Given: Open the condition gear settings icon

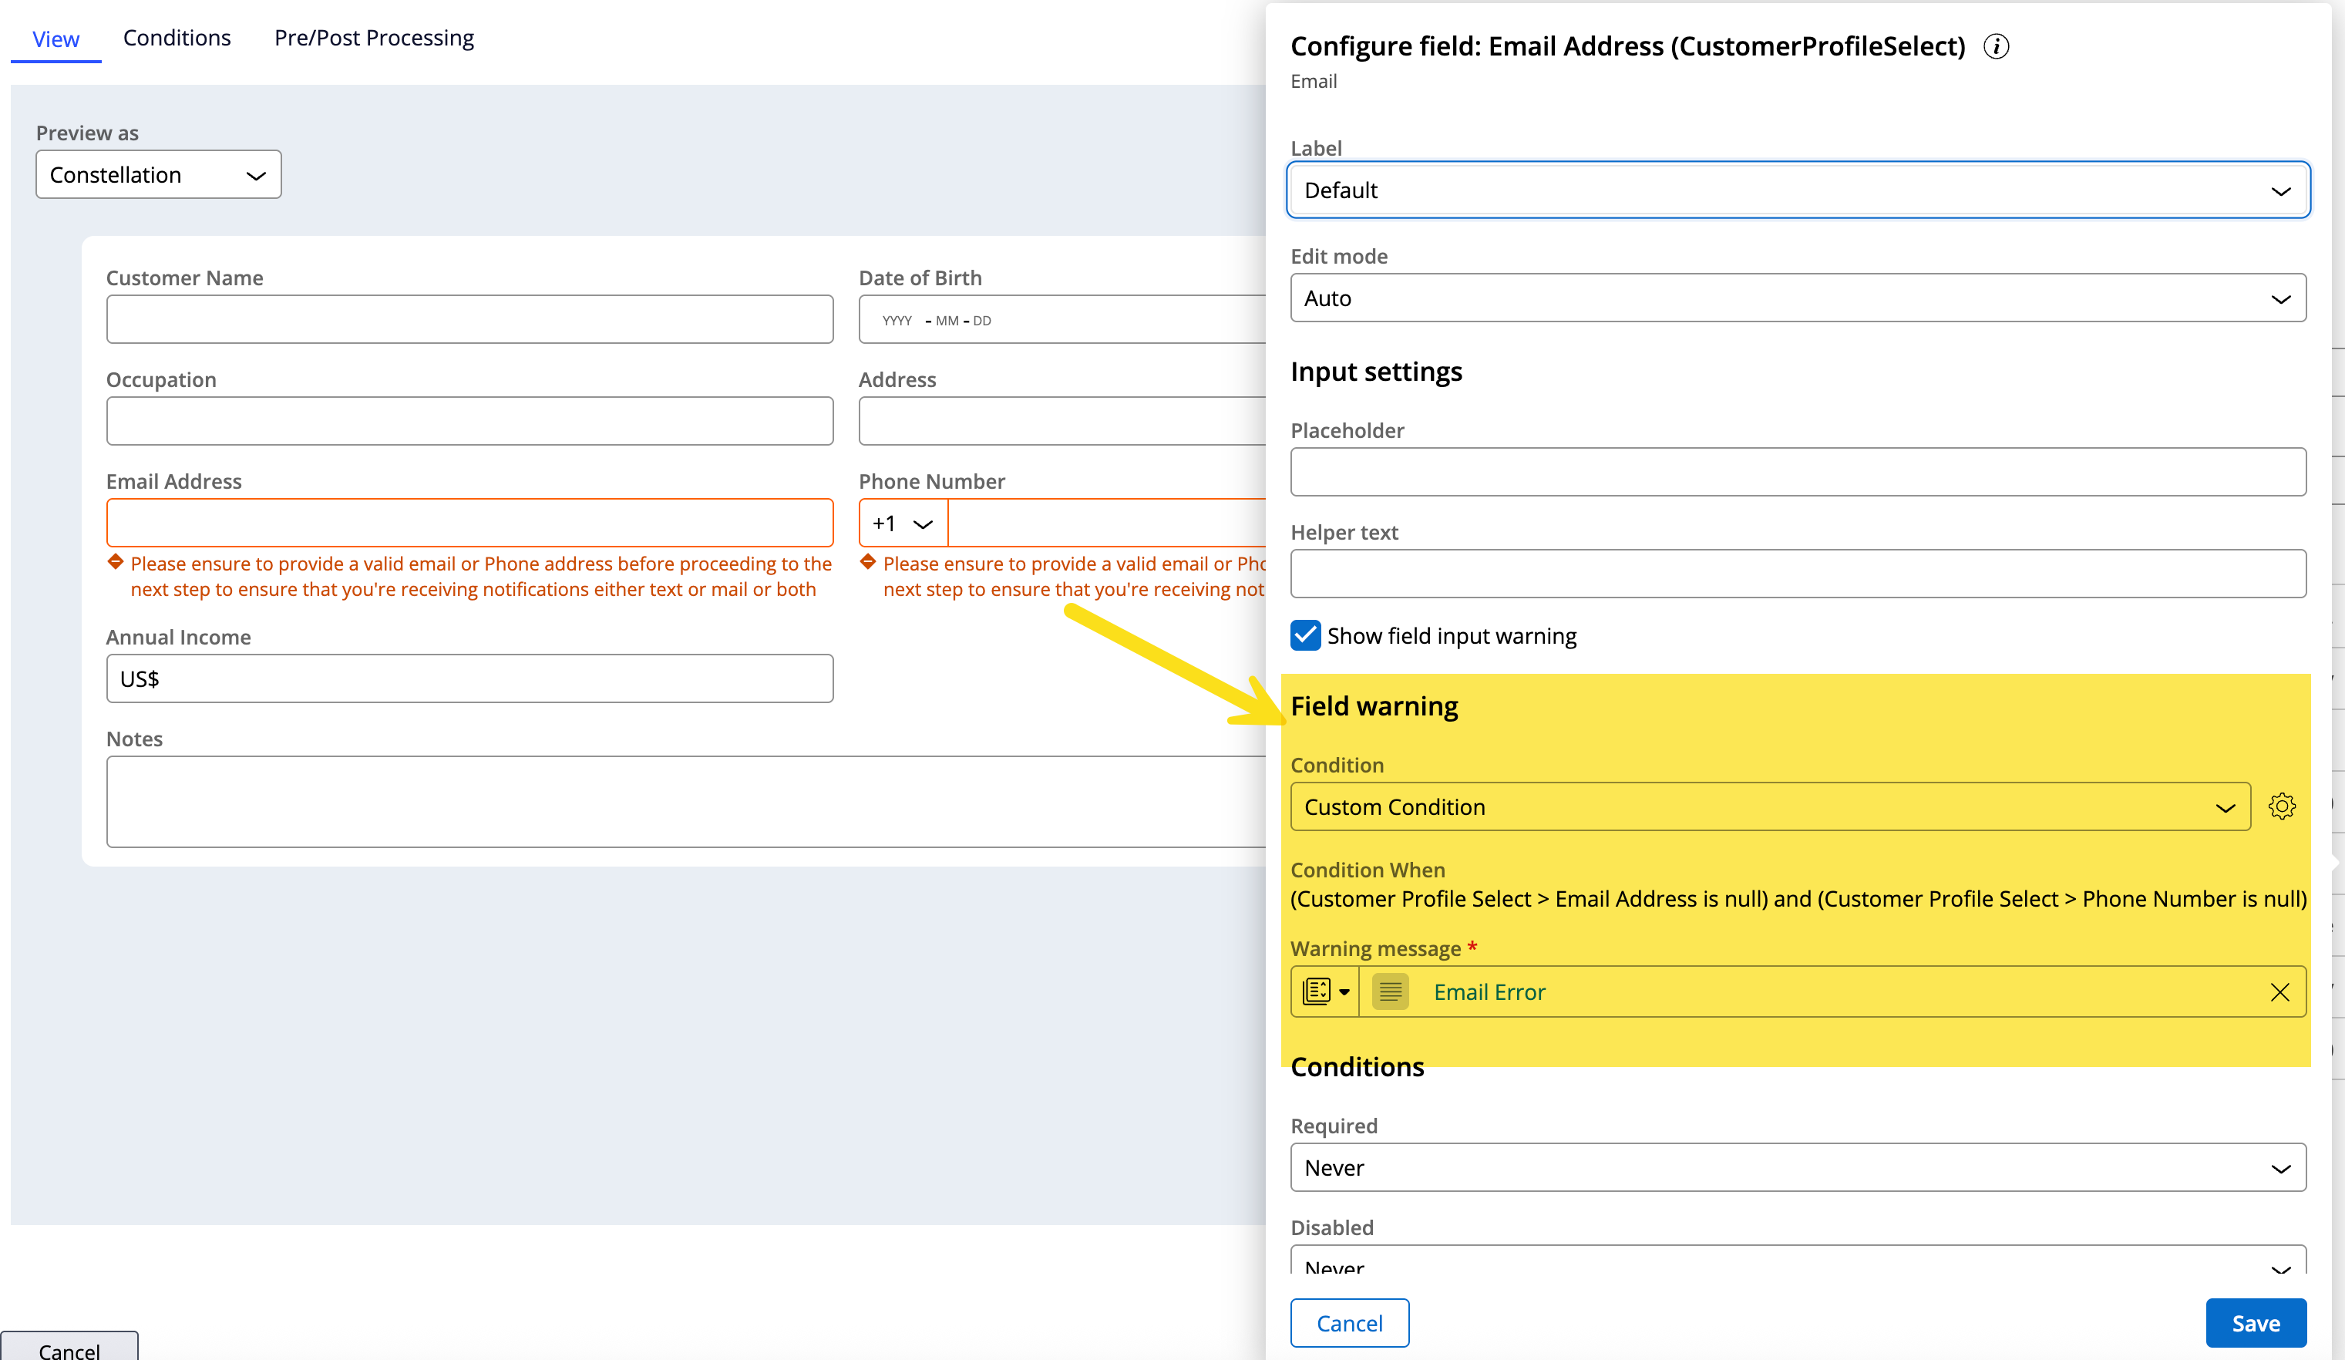Looking at the screenshot, I should pos(2281,806).
